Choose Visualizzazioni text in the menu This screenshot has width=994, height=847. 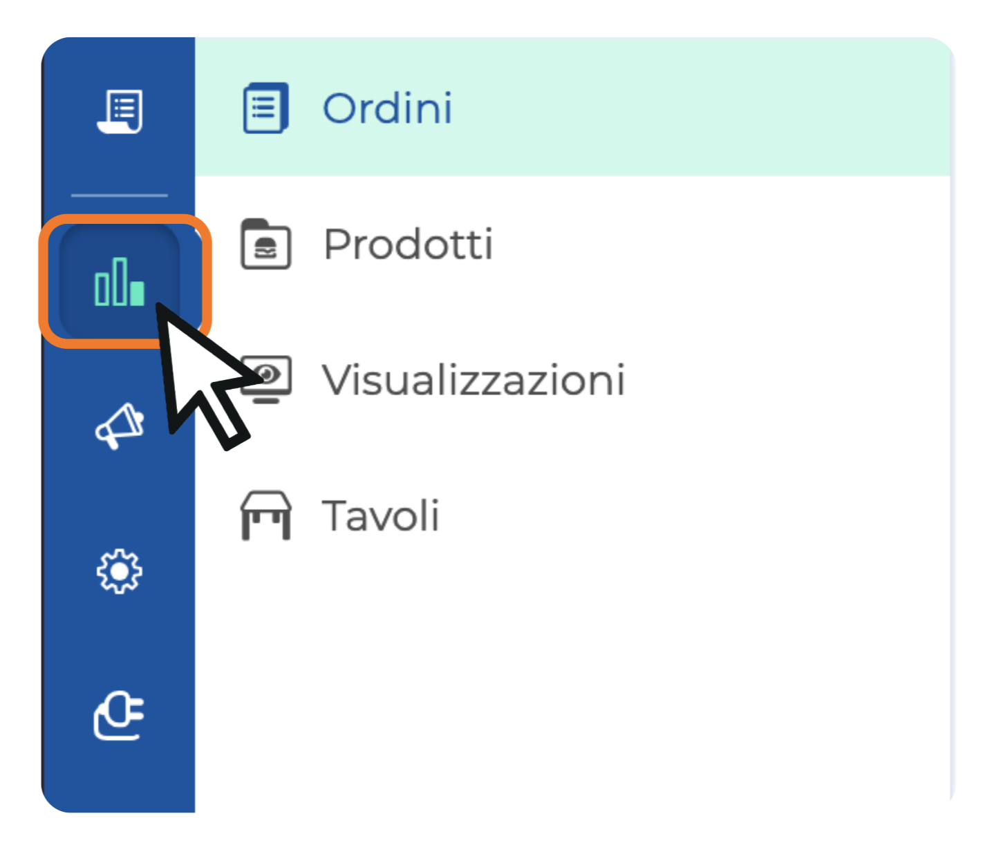[473, 380]
